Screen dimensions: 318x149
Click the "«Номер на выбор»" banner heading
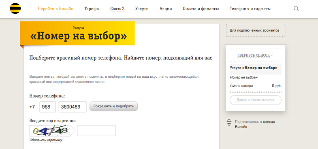[x=79, y=36]
